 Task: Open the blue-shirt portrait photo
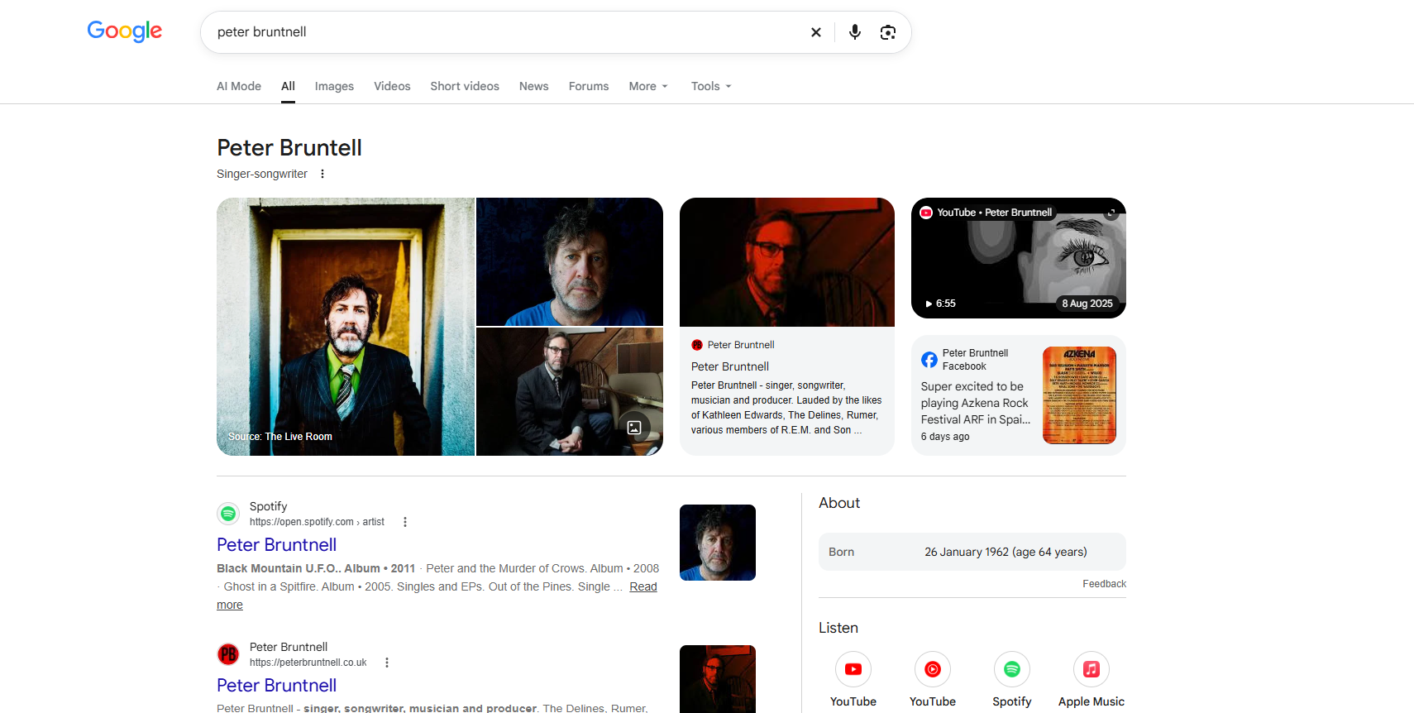[570, 261]
